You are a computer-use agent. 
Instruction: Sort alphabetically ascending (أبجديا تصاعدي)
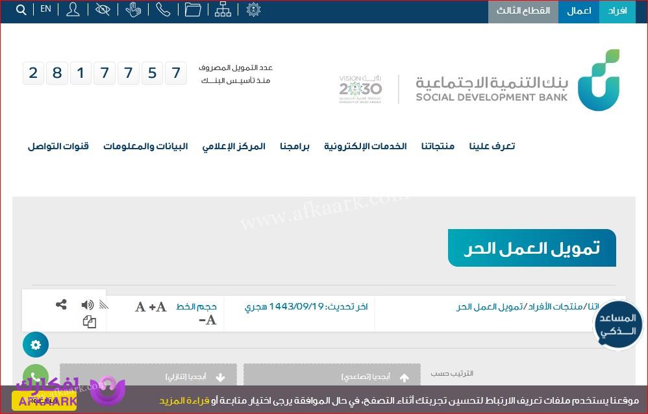[x=332, y=376]
